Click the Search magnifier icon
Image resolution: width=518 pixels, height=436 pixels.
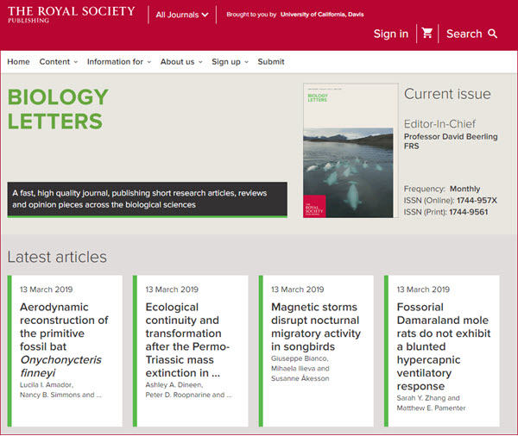point(492,34)
